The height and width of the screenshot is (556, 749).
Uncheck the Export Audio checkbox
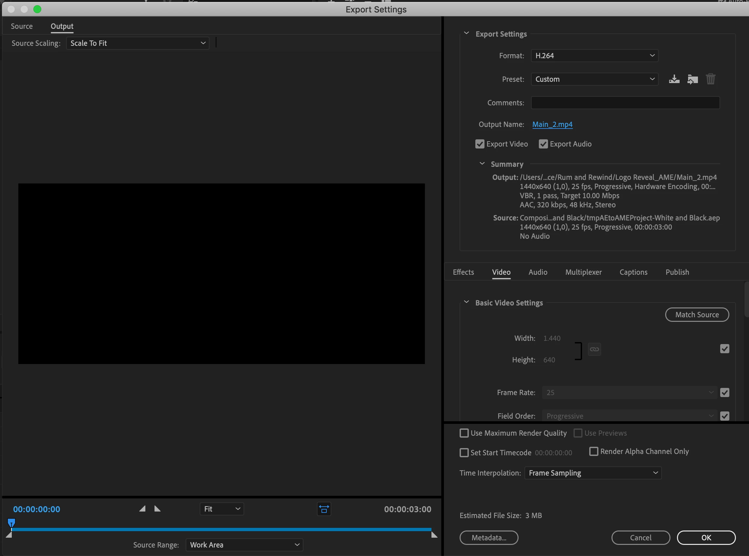[x=543, y=144]
